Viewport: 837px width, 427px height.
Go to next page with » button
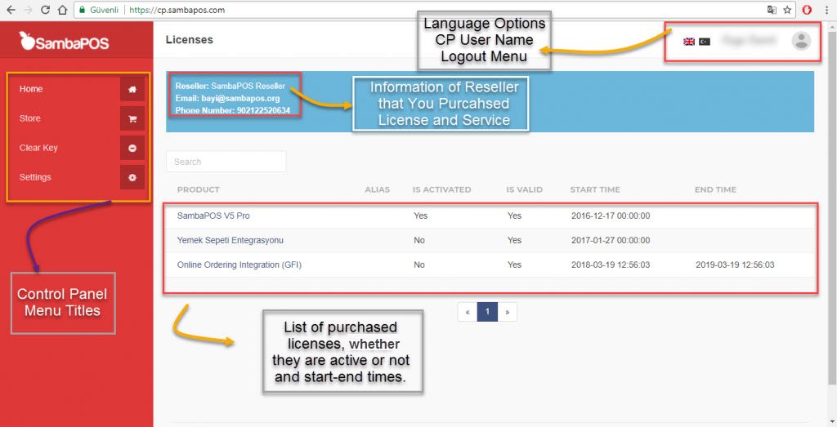[x=507, y=312]
